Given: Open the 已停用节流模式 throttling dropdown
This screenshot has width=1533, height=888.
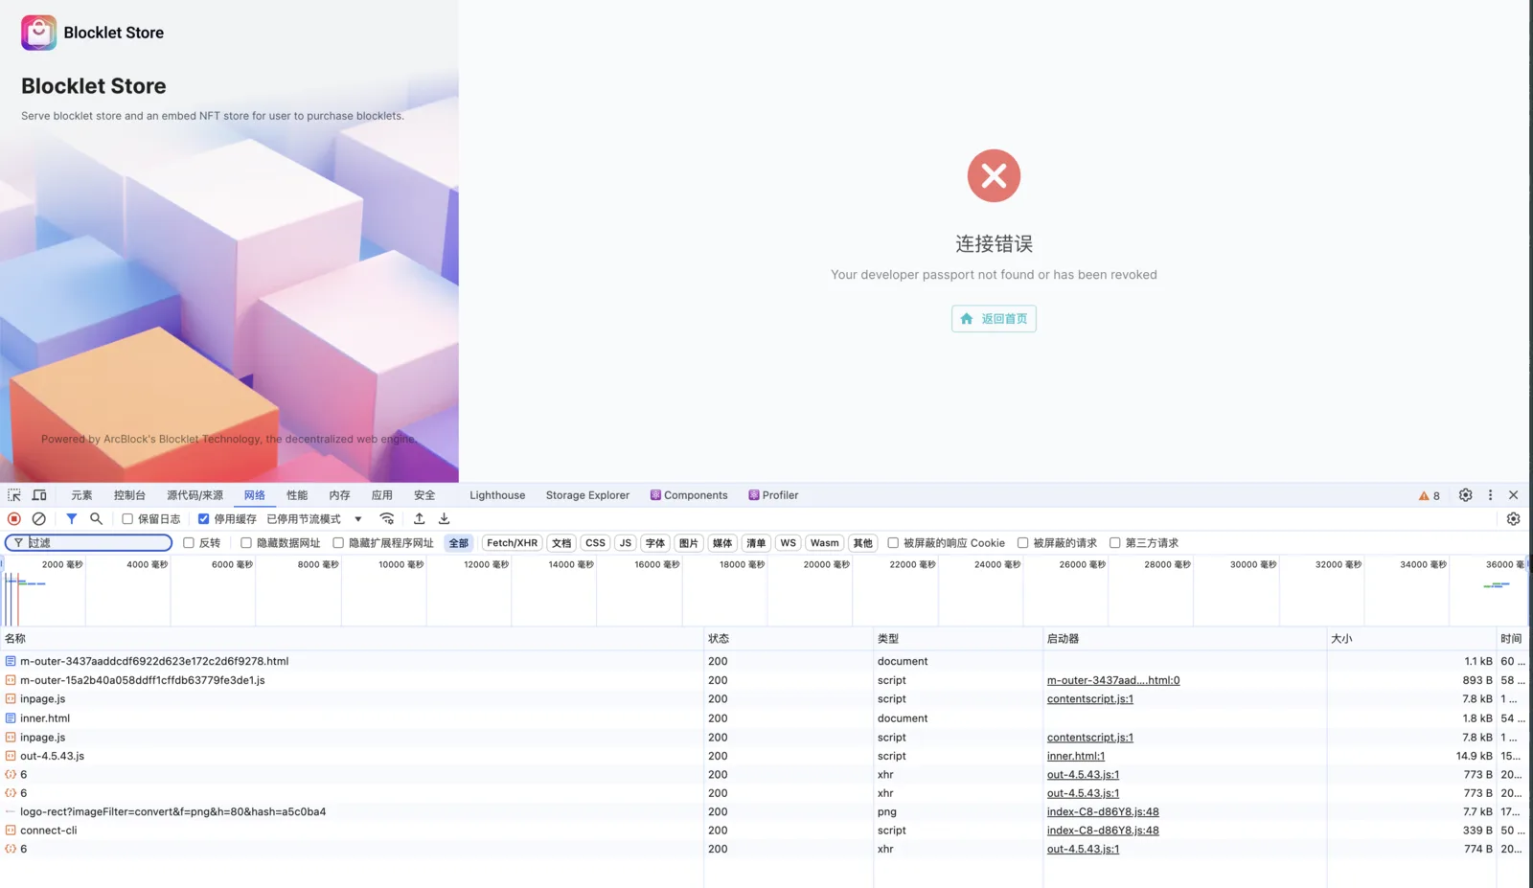Looking at the screenshot, I should click(314, 519).
